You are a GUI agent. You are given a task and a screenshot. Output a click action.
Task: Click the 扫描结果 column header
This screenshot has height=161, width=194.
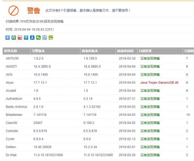[160, 51]
